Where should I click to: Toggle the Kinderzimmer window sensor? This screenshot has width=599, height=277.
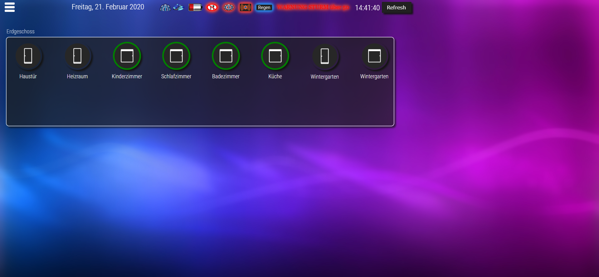(x=127, y=56)
